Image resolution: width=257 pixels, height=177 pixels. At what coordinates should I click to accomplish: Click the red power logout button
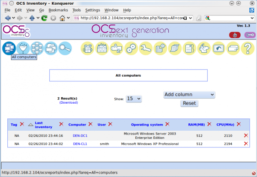coord(235,35)
